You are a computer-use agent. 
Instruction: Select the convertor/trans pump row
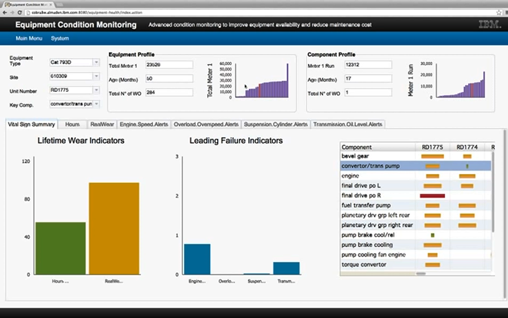tap(416, 166)
